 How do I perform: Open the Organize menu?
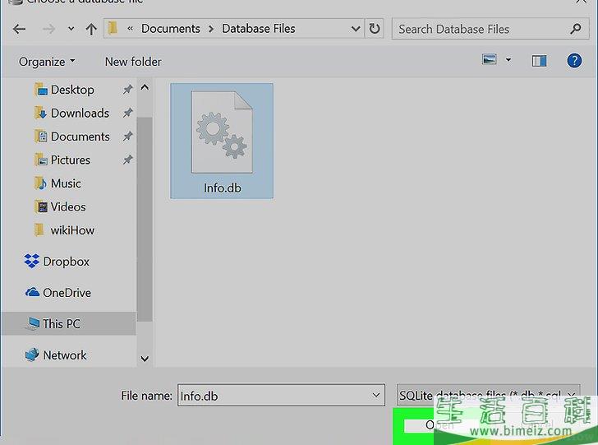click(x=46, y=62)
